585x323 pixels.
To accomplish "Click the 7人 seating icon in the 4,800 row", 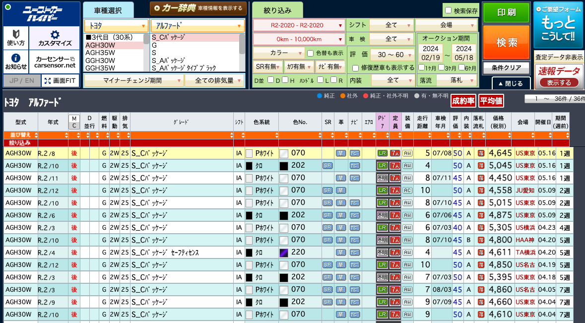I will point(395,240).
